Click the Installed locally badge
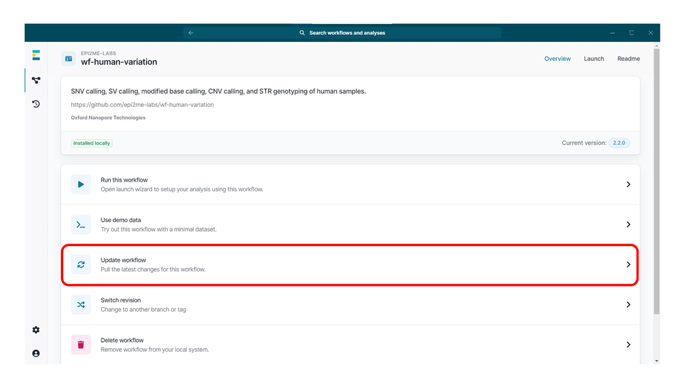Viewport: 685px width, 388px height. tap(92, 143)
